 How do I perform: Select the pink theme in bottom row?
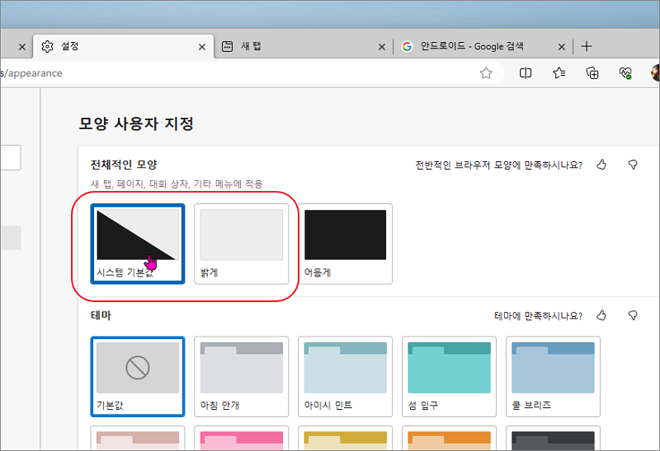241,439
